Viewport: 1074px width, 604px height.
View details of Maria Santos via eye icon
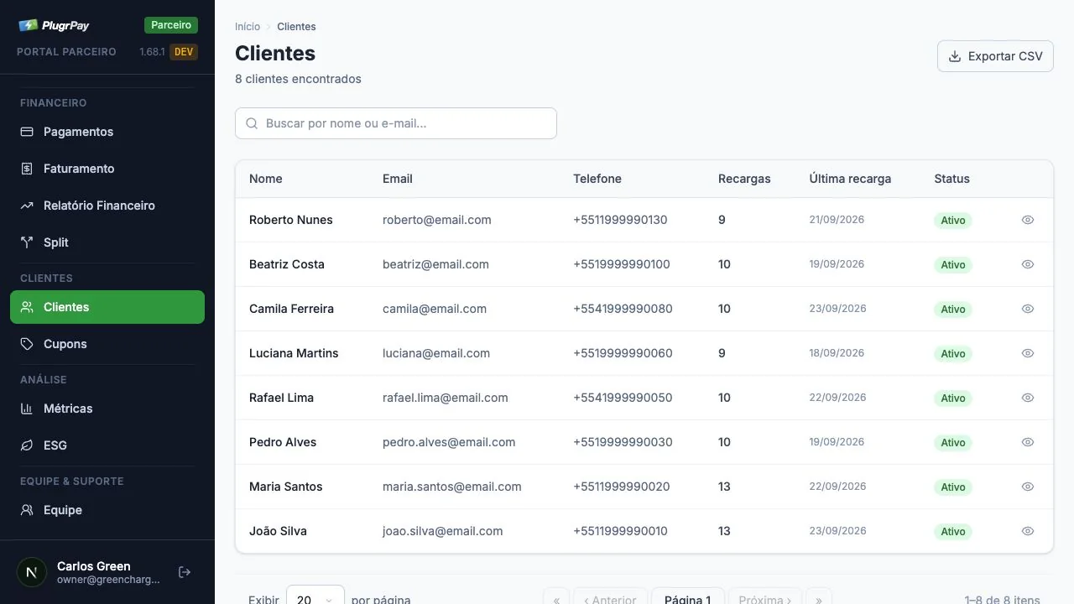(x=1028, y=487)
